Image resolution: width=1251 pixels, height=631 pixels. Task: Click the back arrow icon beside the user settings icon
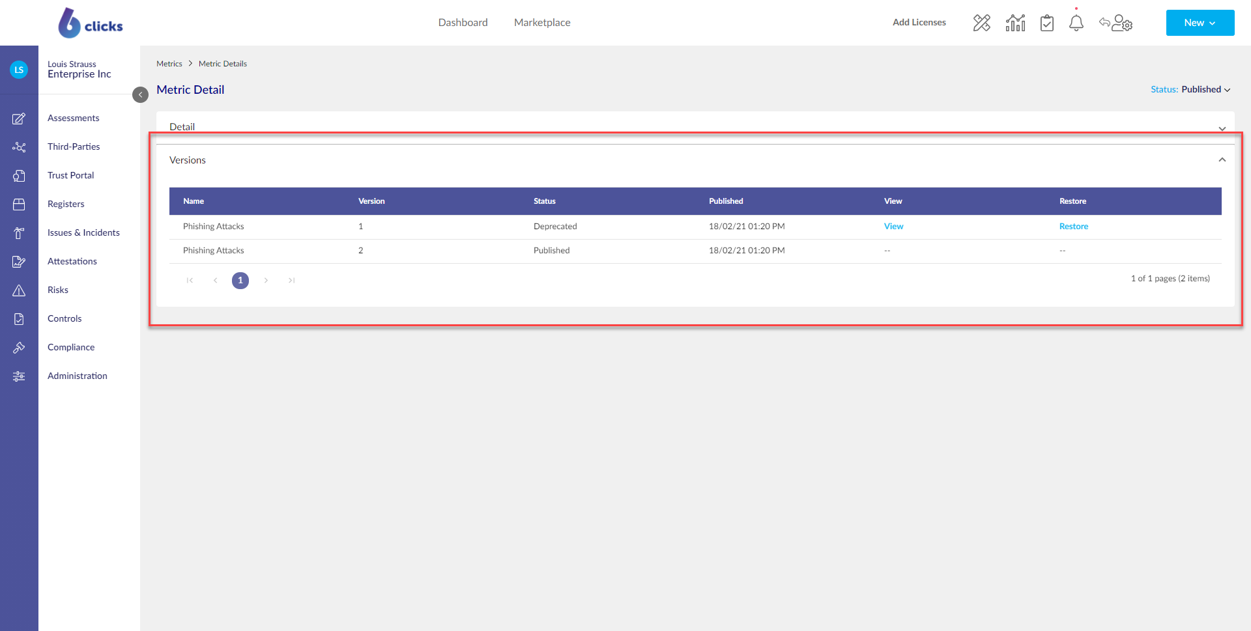(x=1104, y=22)
